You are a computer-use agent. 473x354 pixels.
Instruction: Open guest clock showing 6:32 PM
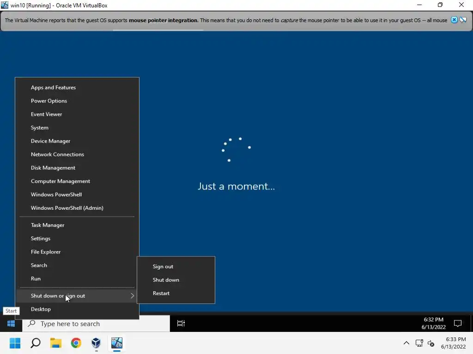click(x=433, y=323)
